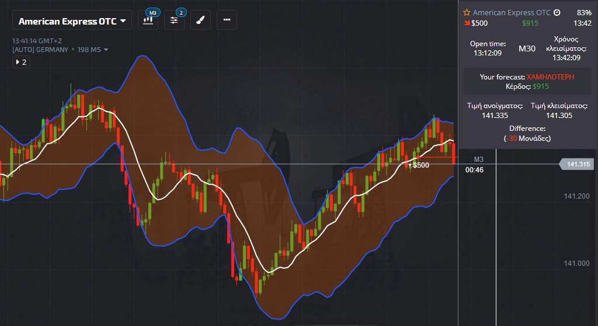Click the $500 trade marker on chart
Screen dimensions: 598x326
click(x=419, y=165)
